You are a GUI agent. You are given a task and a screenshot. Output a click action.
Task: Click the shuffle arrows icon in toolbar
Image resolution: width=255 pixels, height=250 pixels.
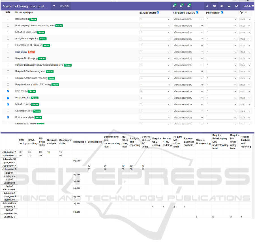tap(215, 6)
